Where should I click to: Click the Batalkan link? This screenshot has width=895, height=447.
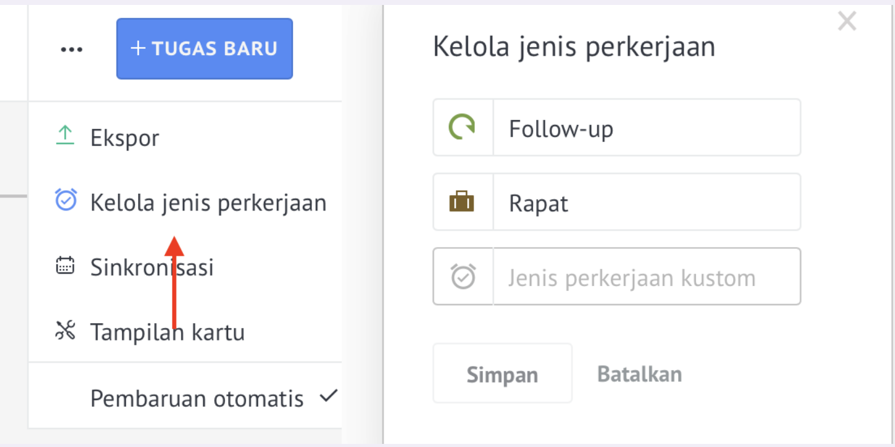(640, 374)
